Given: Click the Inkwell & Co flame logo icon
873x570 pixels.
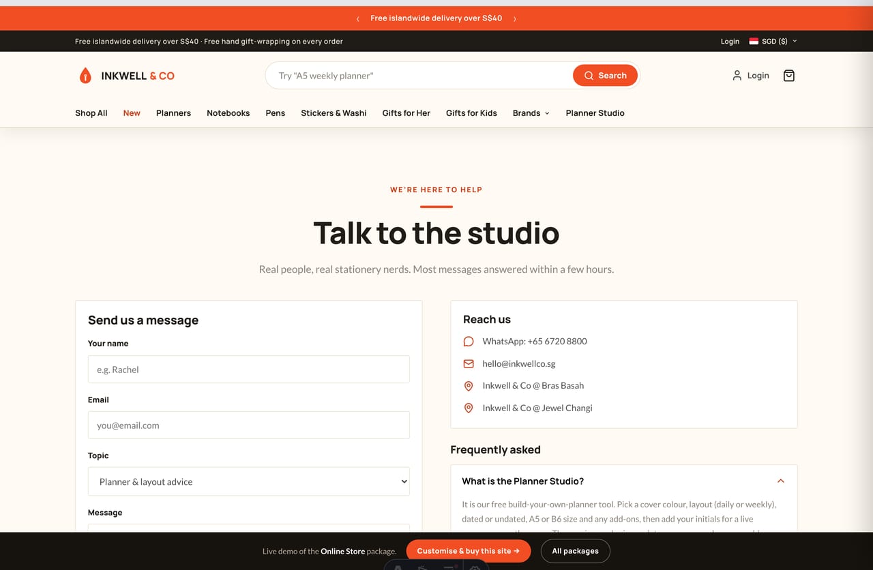Looking at the screenshot, I should [x=85, y=76].
